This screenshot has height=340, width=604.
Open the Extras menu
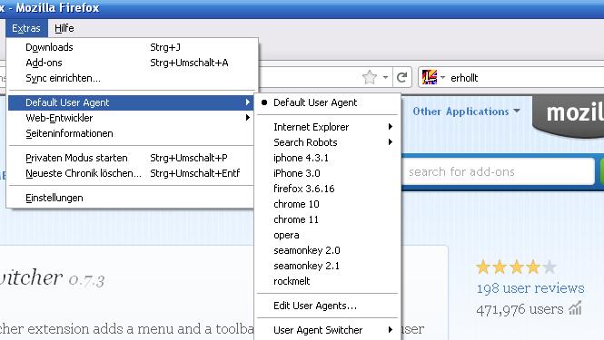click(x=26, y=28)
